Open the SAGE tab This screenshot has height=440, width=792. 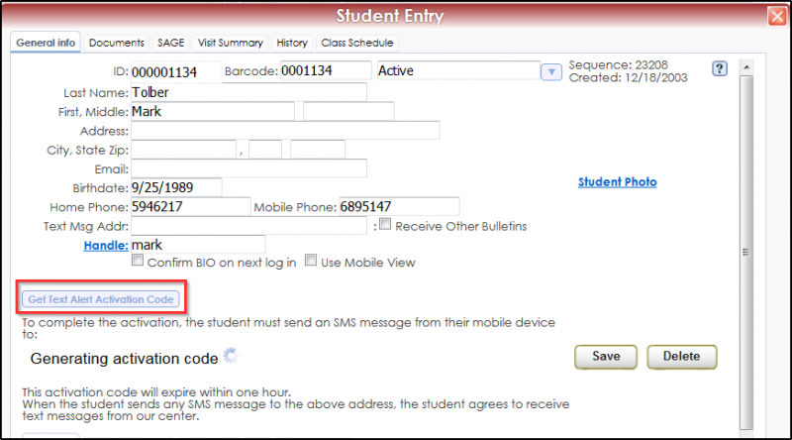click(x=170, y=43)
